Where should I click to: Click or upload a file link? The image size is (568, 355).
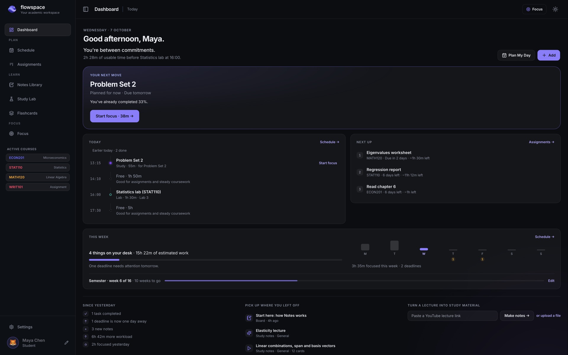pyautogui.click(x=548, y=316)
